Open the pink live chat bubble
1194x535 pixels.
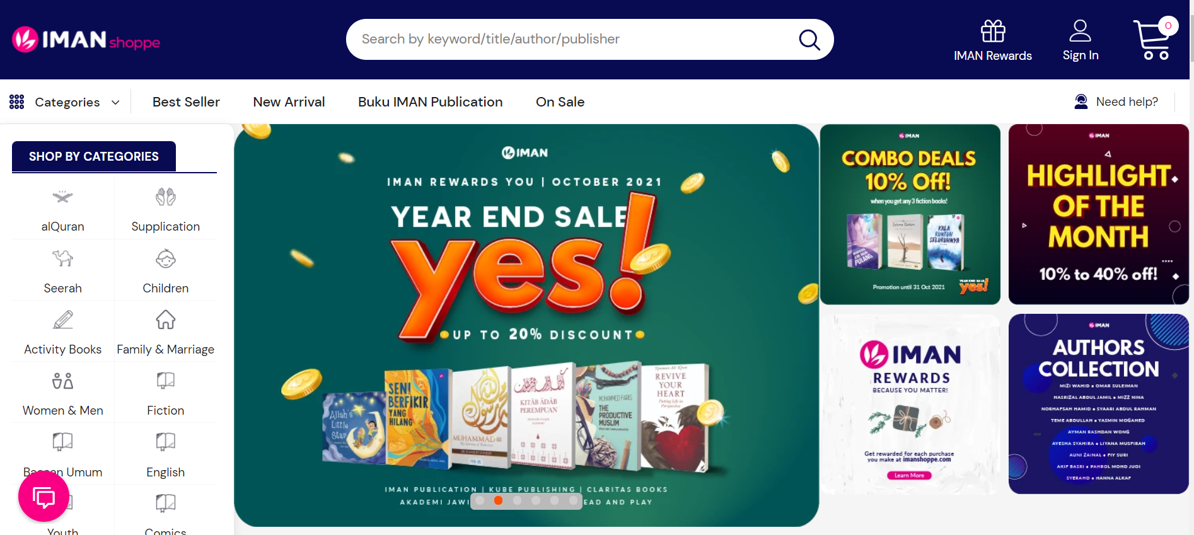pos(43,497)
